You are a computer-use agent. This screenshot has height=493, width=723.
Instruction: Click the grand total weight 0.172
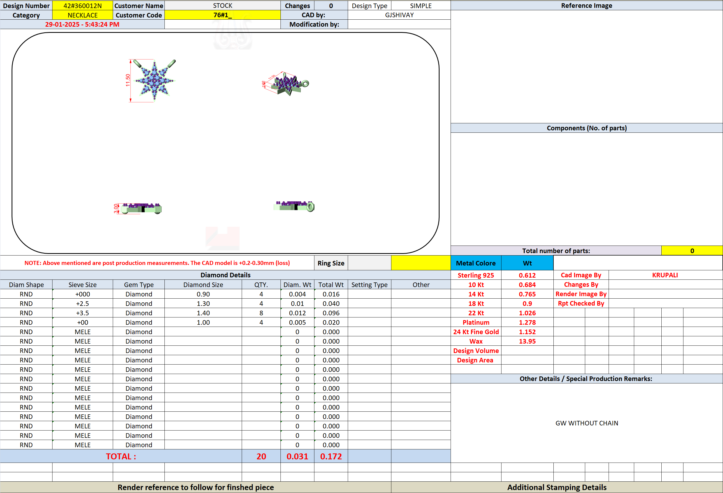[x=331, y=456]
